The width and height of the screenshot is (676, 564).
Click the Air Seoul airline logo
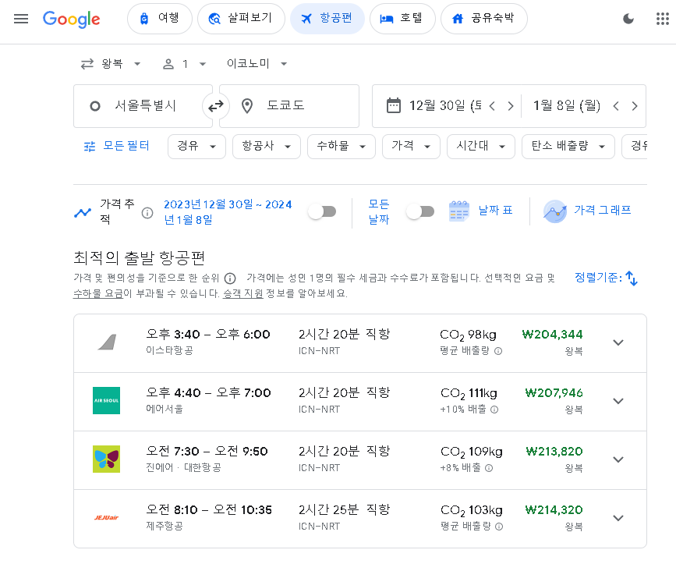click(106, 401)
